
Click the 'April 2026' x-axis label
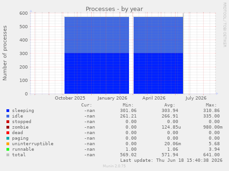[x=154, y=98]
